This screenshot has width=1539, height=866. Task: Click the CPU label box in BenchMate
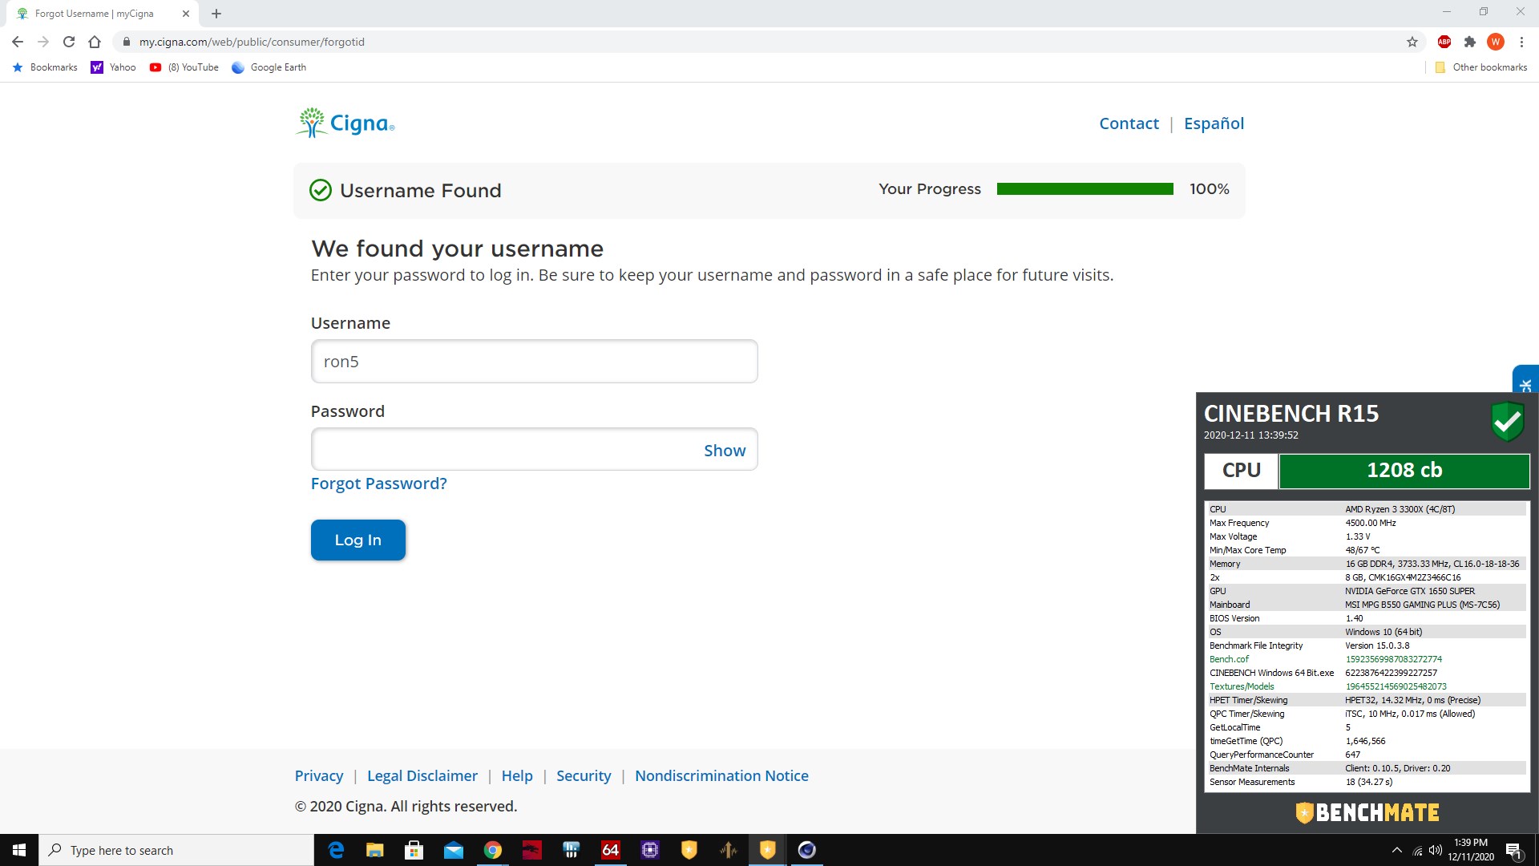(x=1241, y=471)
